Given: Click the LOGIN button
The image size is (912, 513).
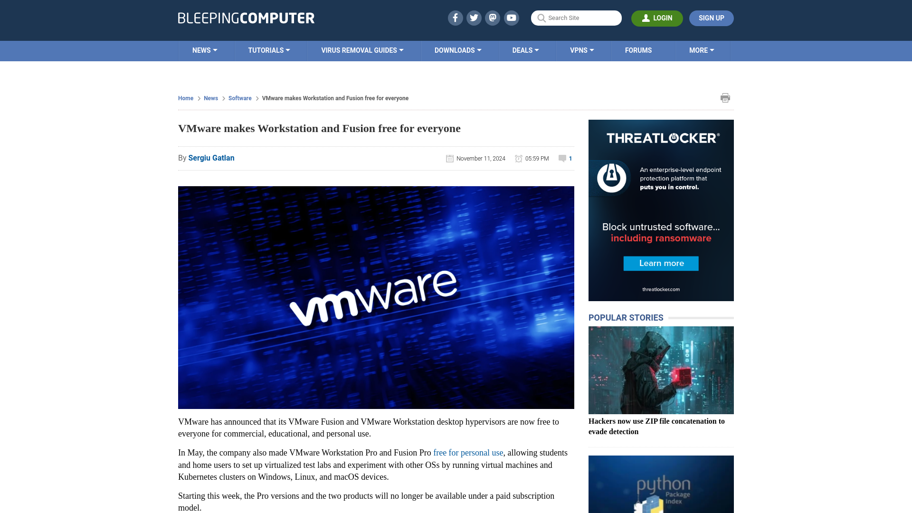Looking at the screenshot, I should (657, 18).
